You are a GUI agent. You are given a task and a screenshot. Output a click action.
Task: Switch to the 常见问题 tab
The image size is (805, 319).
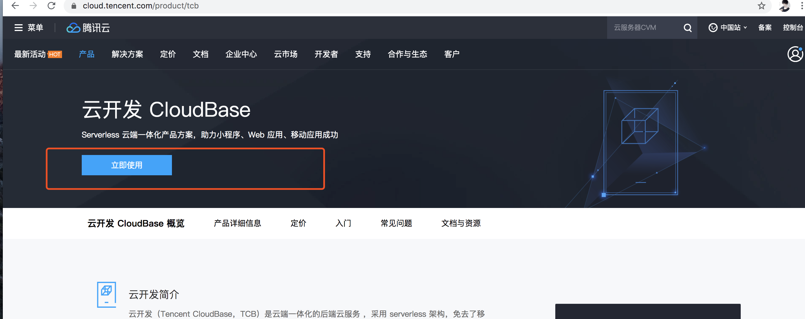pyautogui.click(x=396, y=223)
